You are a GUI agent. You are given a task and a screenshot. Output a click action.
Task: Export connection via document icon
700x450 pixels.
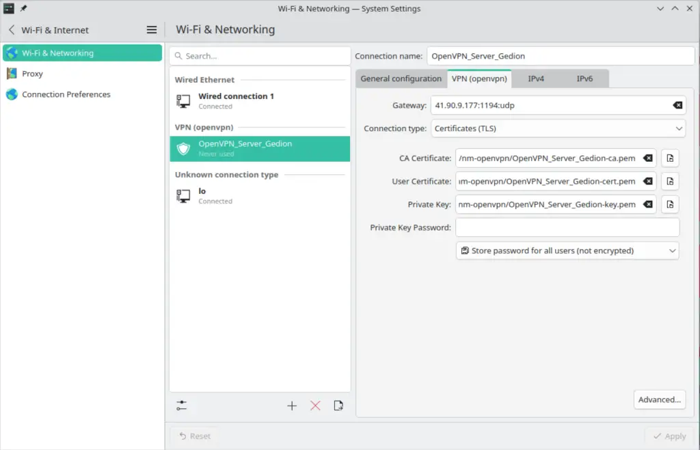[x=338, y=405]
